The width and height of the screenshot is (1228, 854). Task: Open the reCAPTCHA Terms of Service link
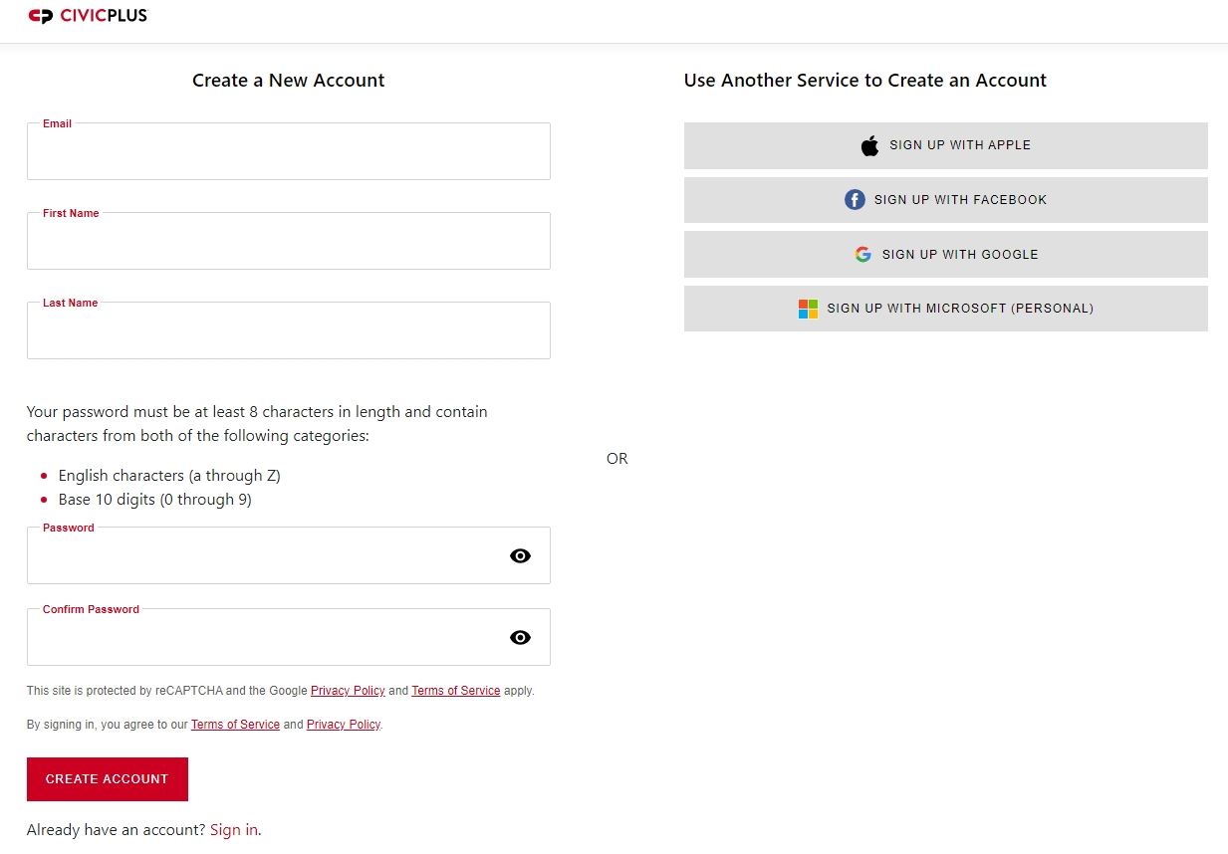coord(455,690)
